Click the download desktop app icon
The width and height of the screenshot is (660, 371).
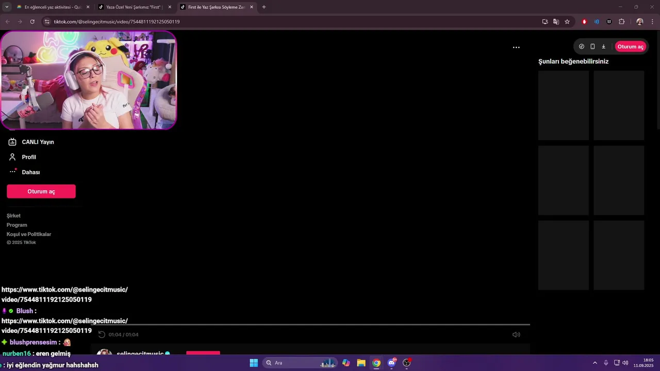click(x=603, y=46)
